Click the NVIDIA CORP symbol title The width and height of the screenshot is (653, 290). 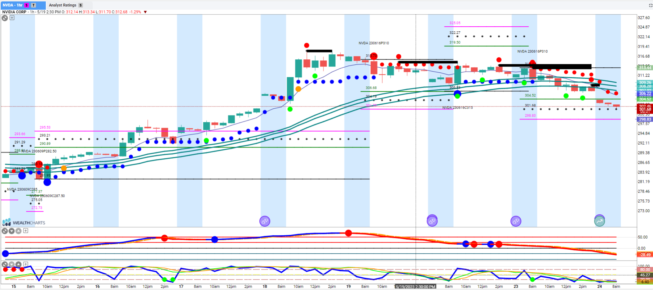pos(14,12)
